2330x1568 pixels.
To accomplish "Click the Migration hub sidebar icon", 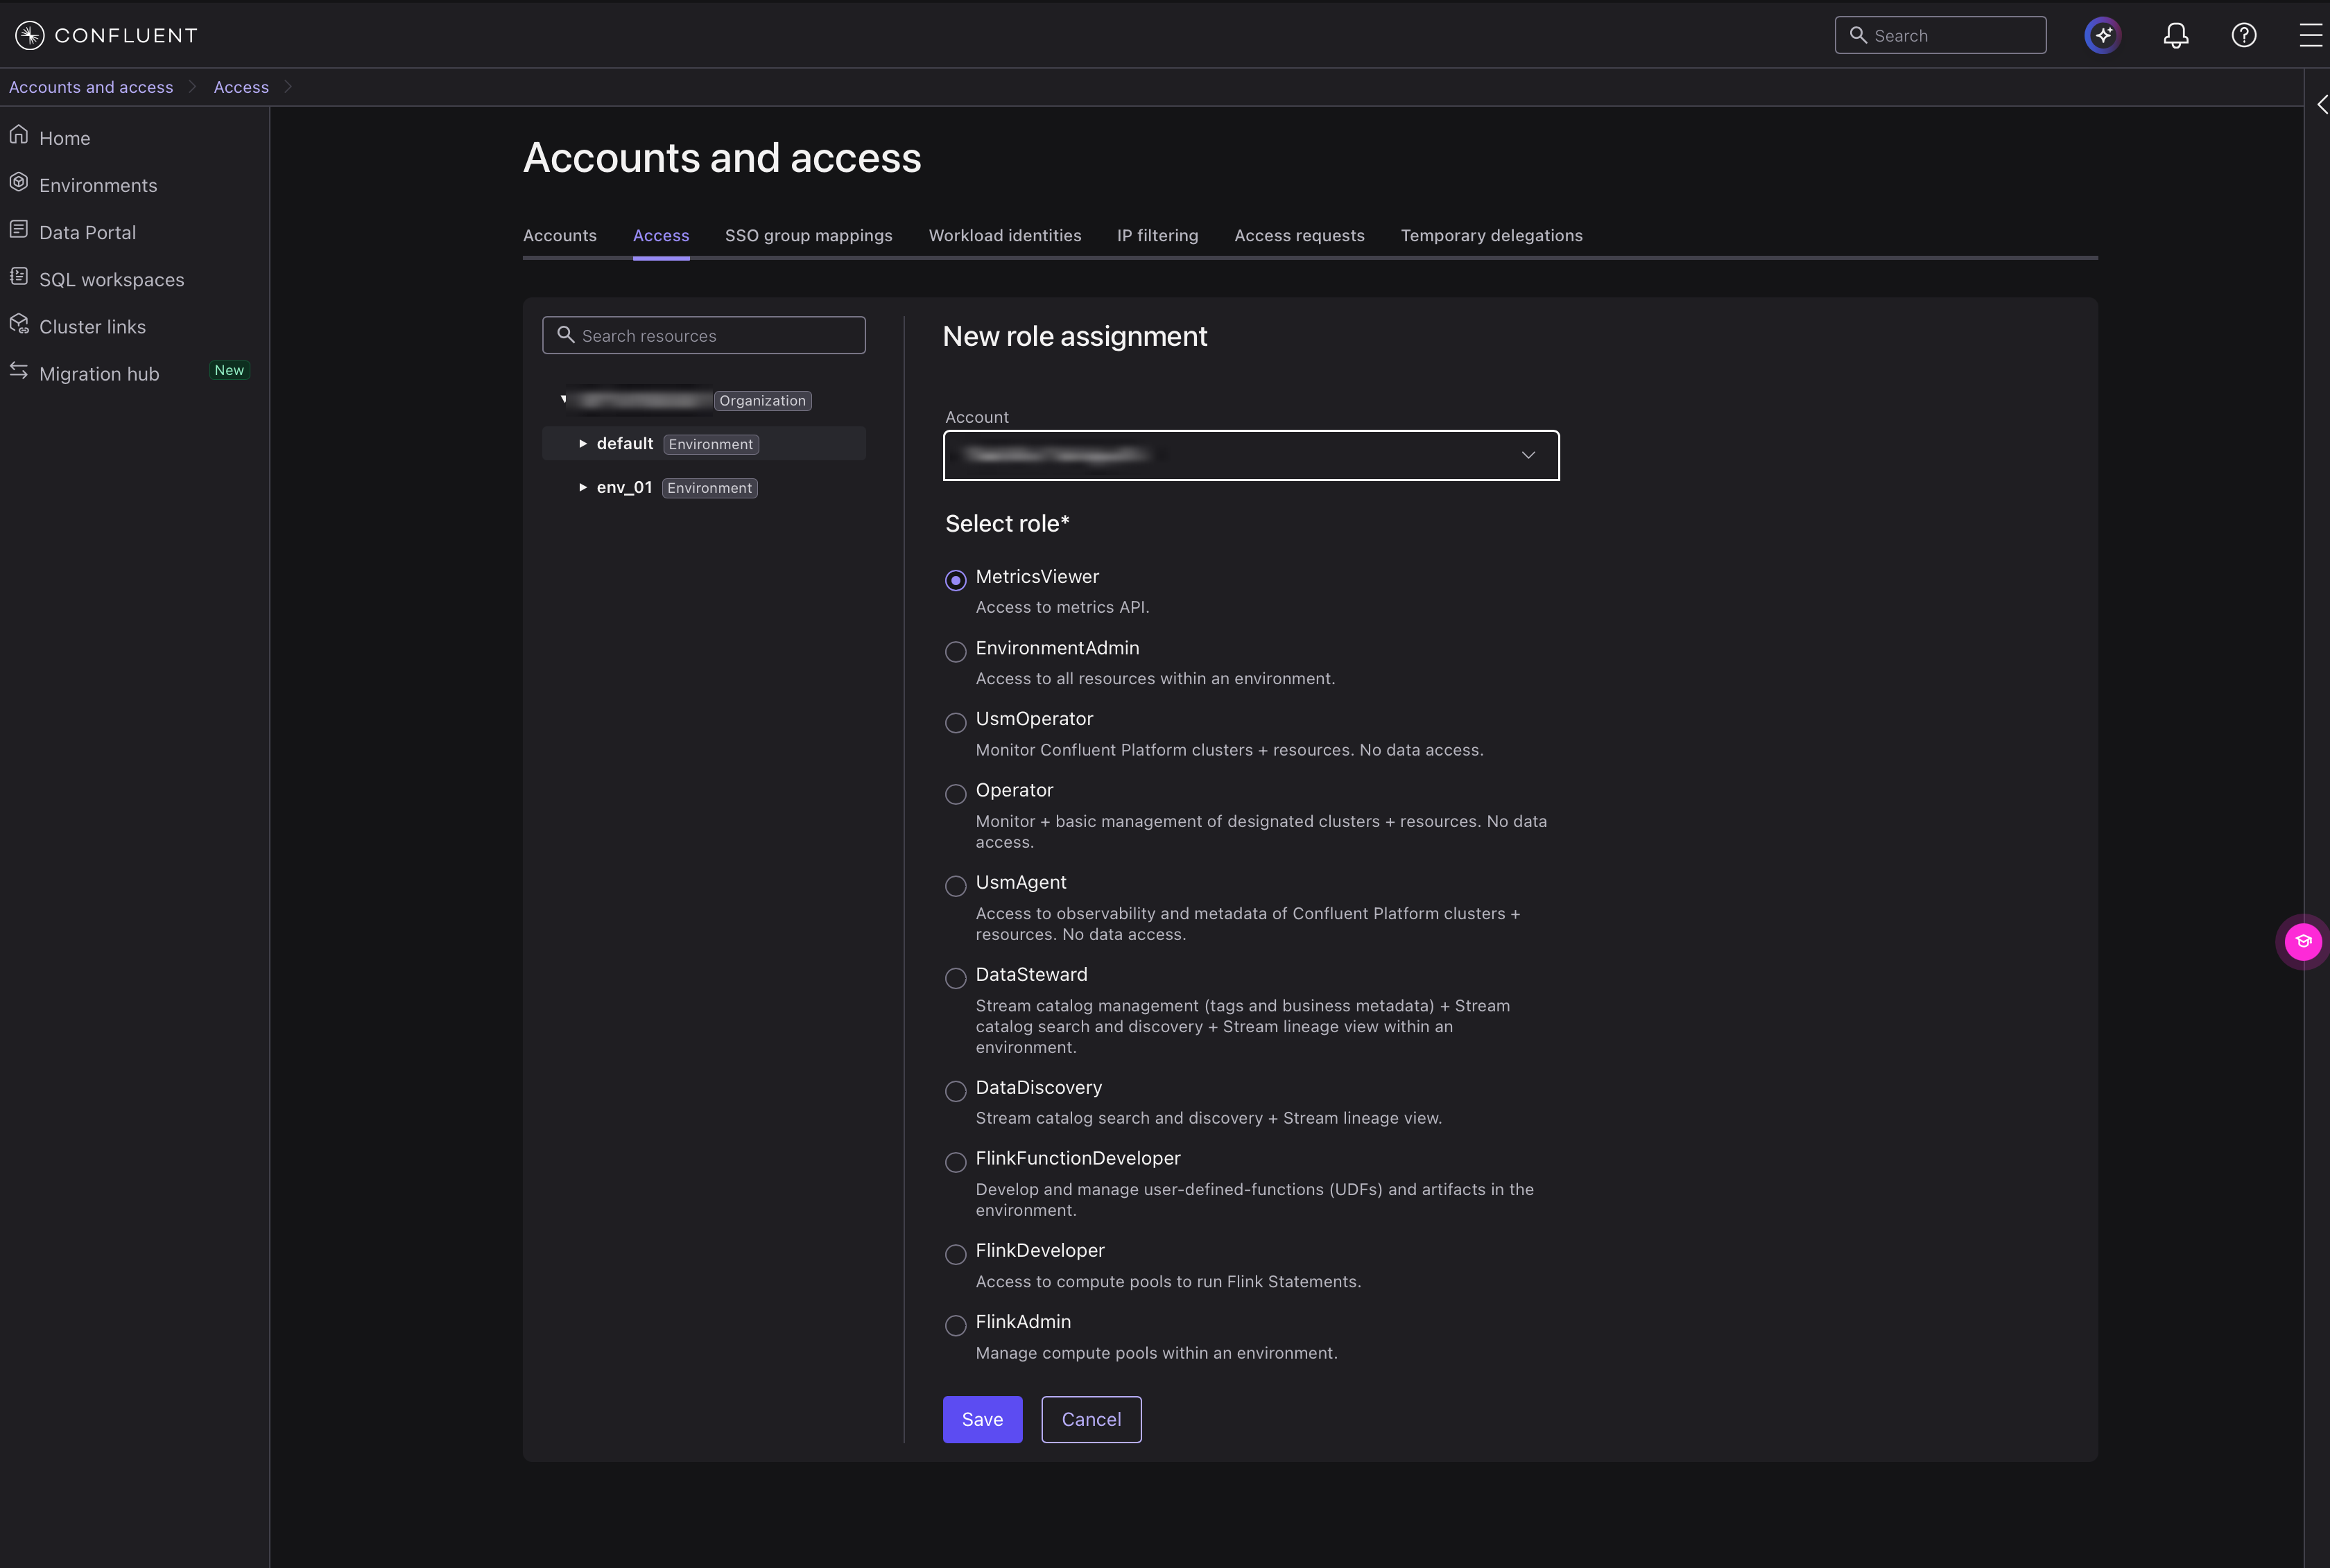I will coord(19,371).
